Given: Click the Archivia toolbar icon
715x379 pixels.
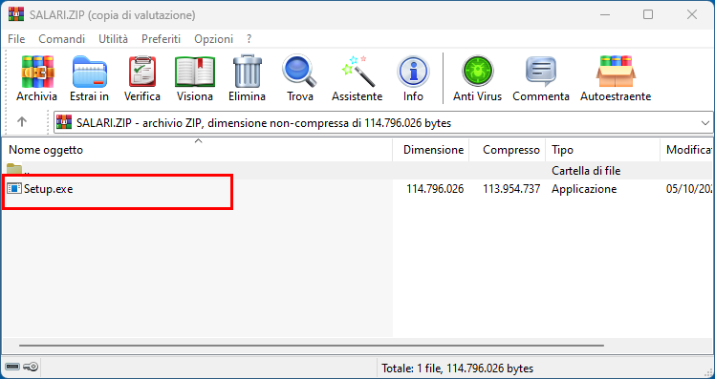Looking at the screenshot, I should click(37, 78).
